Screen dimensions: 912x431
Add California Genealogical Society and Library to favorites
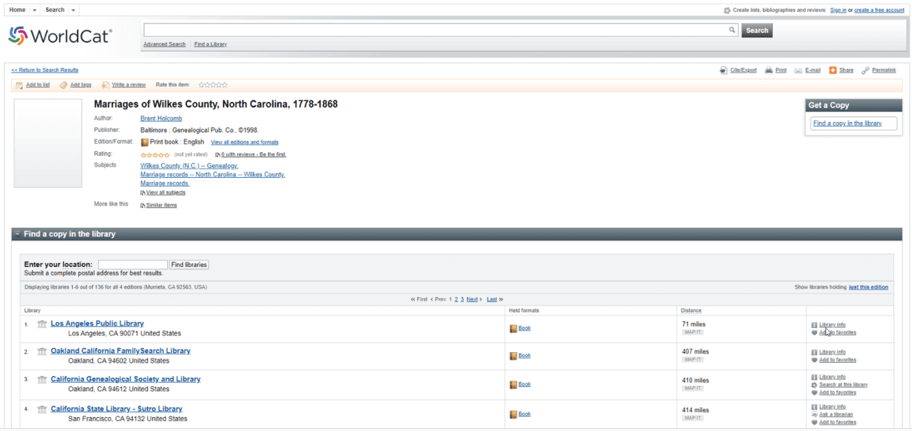837,393
